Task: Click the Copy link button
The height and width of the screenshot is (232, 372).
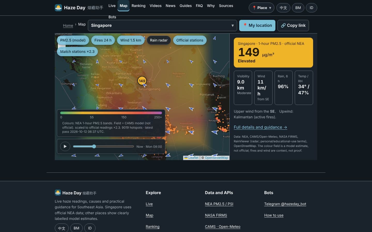Action: (x=293, y=26)
